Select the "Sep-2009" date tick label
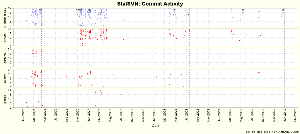Image resolution: width=300 pixels, height=134 pixels. (x=263, y=116)
